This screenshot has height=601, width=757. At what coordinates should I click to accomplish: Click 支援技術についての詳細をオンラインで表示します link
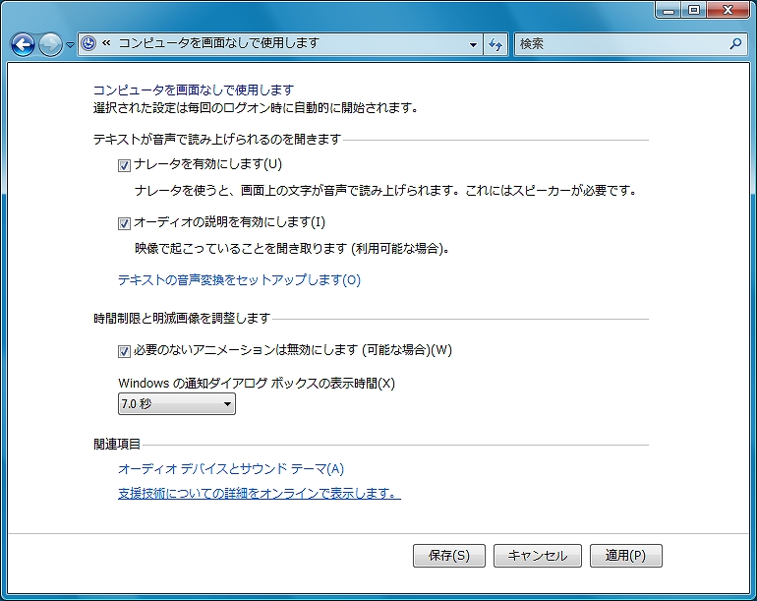pos(259,493)
